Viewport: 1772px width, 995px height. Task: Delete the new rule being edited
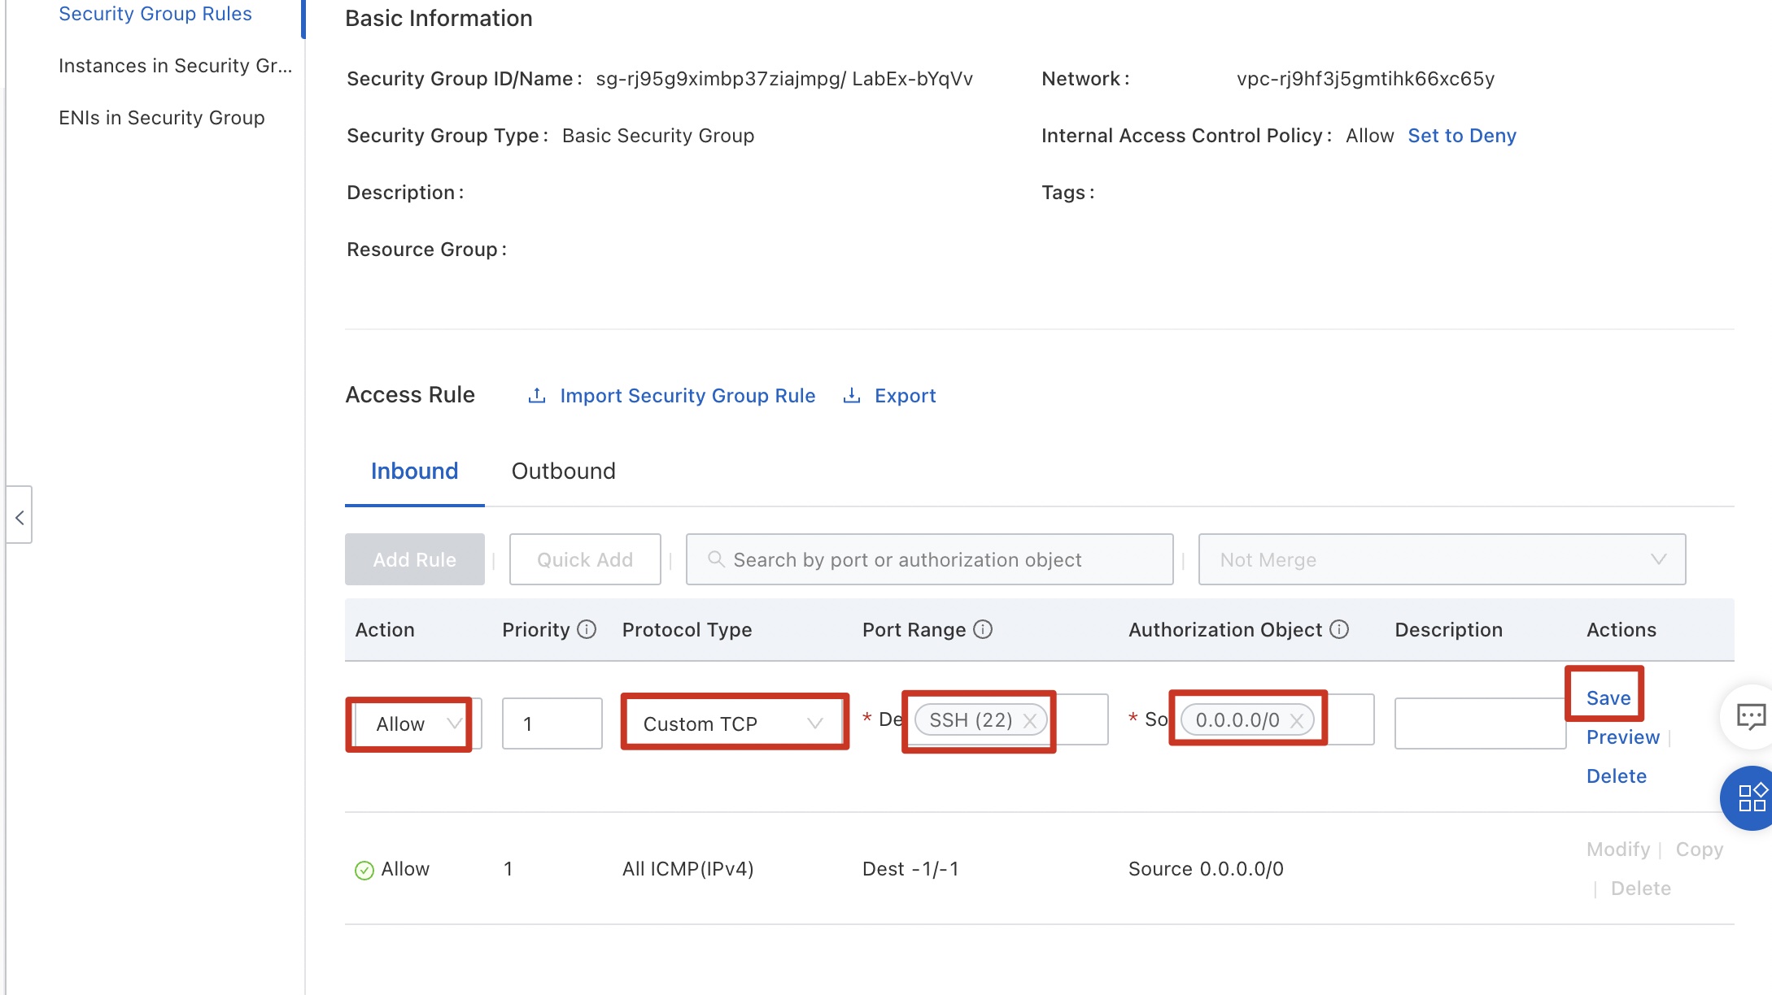[x=1616, y=776]
